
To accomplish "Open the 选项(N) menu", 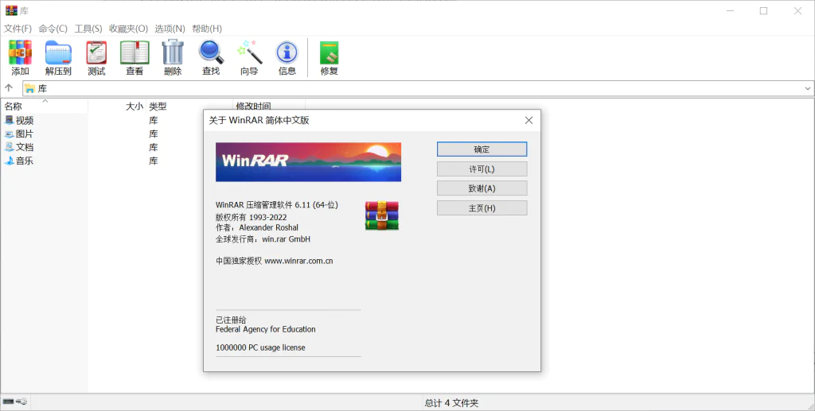I will 170,29.
